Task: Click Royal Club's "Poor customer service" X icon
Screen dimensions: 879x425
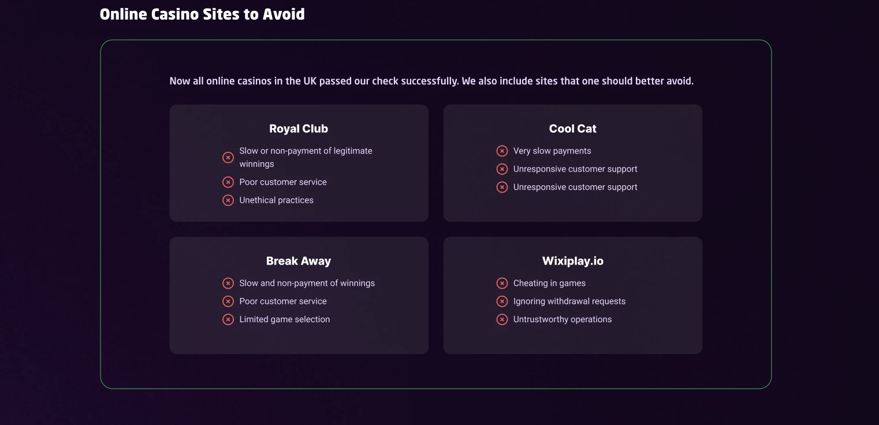Action: [228, 182]
